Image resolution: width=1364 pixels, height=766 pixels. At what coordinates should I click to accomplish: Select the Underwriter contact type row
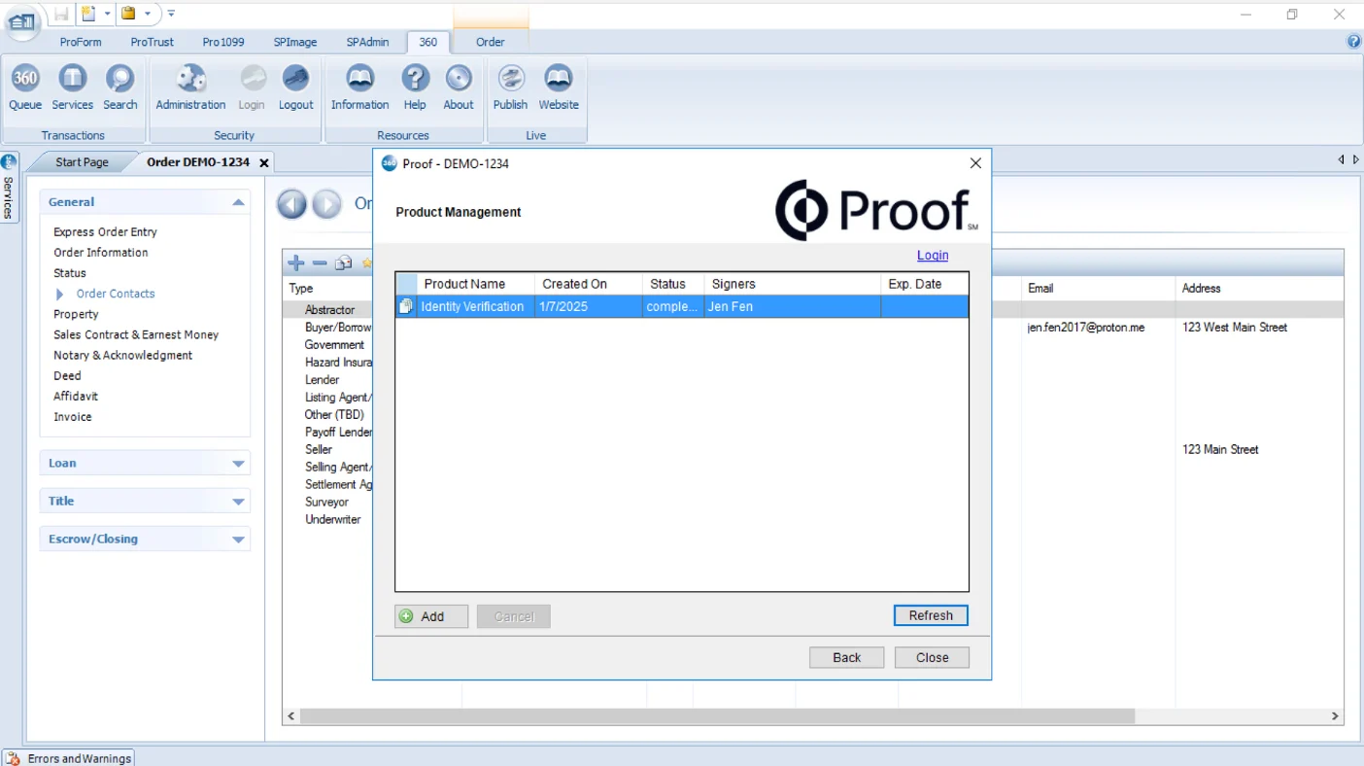[x=332, y=520]
